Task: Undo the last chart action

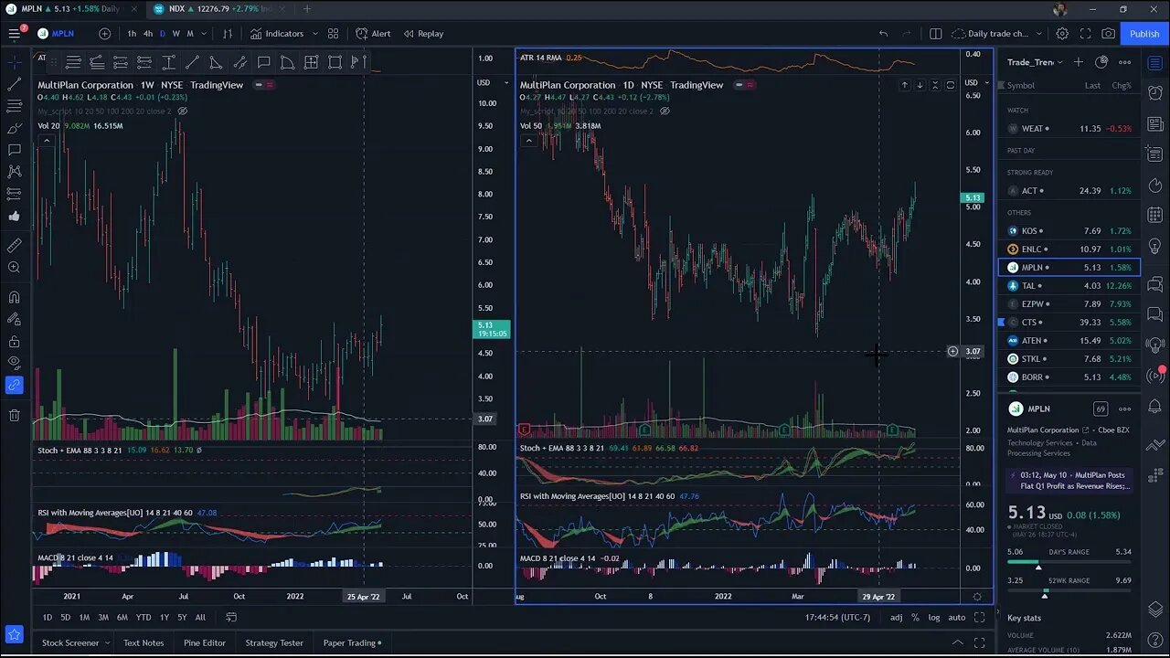Action: pos(883,34)
